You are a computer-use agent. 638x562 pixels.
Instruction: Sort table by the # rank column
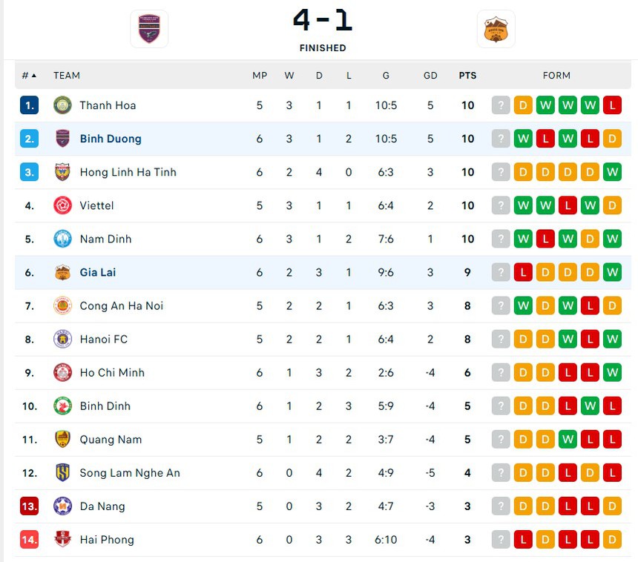point(29,76)
